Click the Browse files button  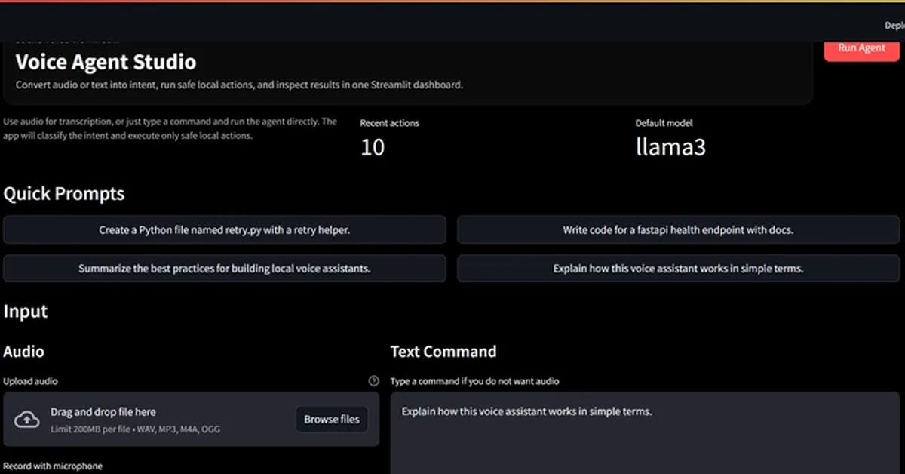(332, 419)
